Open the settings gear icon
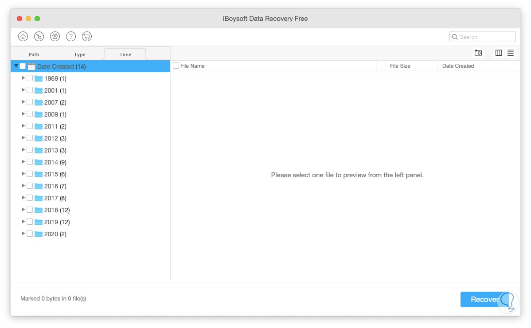 click(55, 36)
